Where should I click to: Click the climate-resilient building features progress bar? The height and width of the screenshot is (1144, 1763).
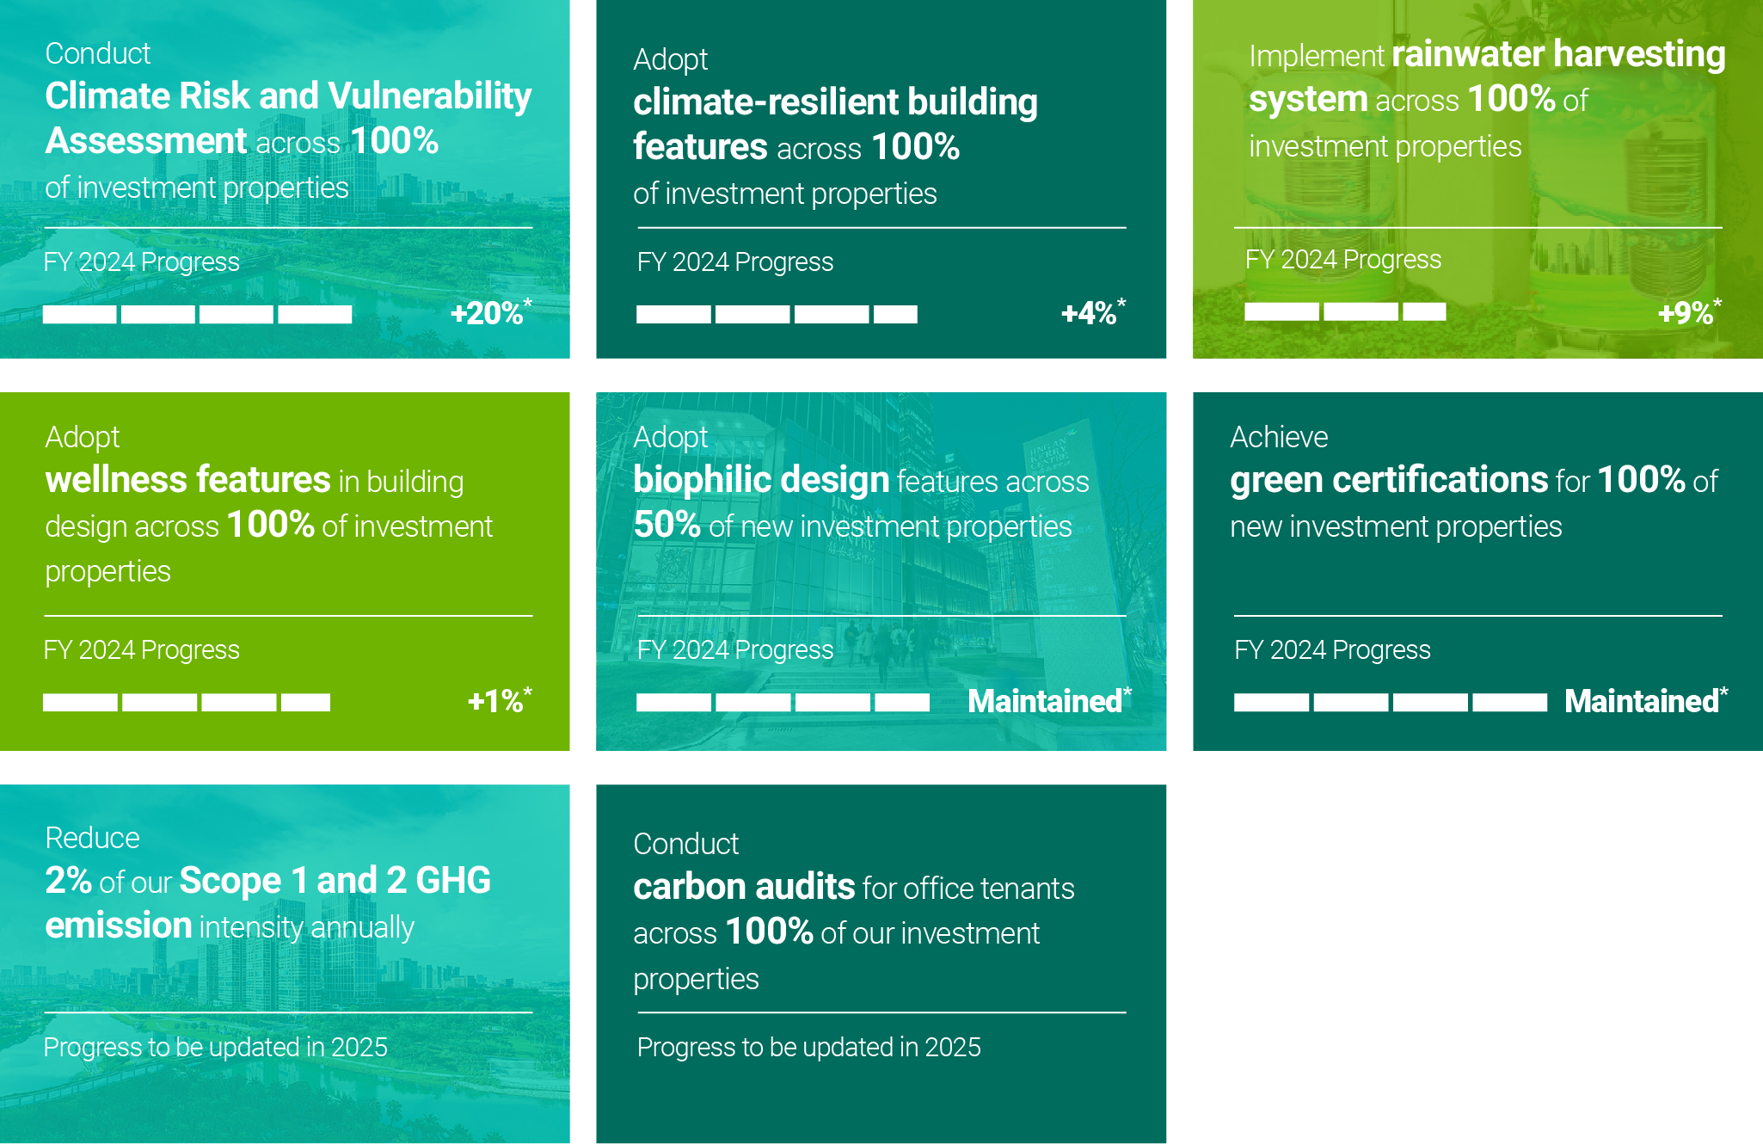tap(777, 315)
